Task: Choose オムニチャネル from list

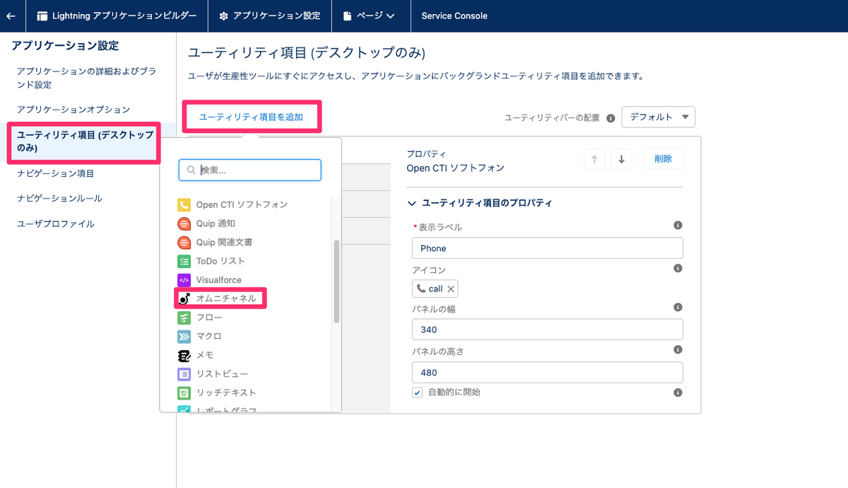Action: click(x=225, y=298)
